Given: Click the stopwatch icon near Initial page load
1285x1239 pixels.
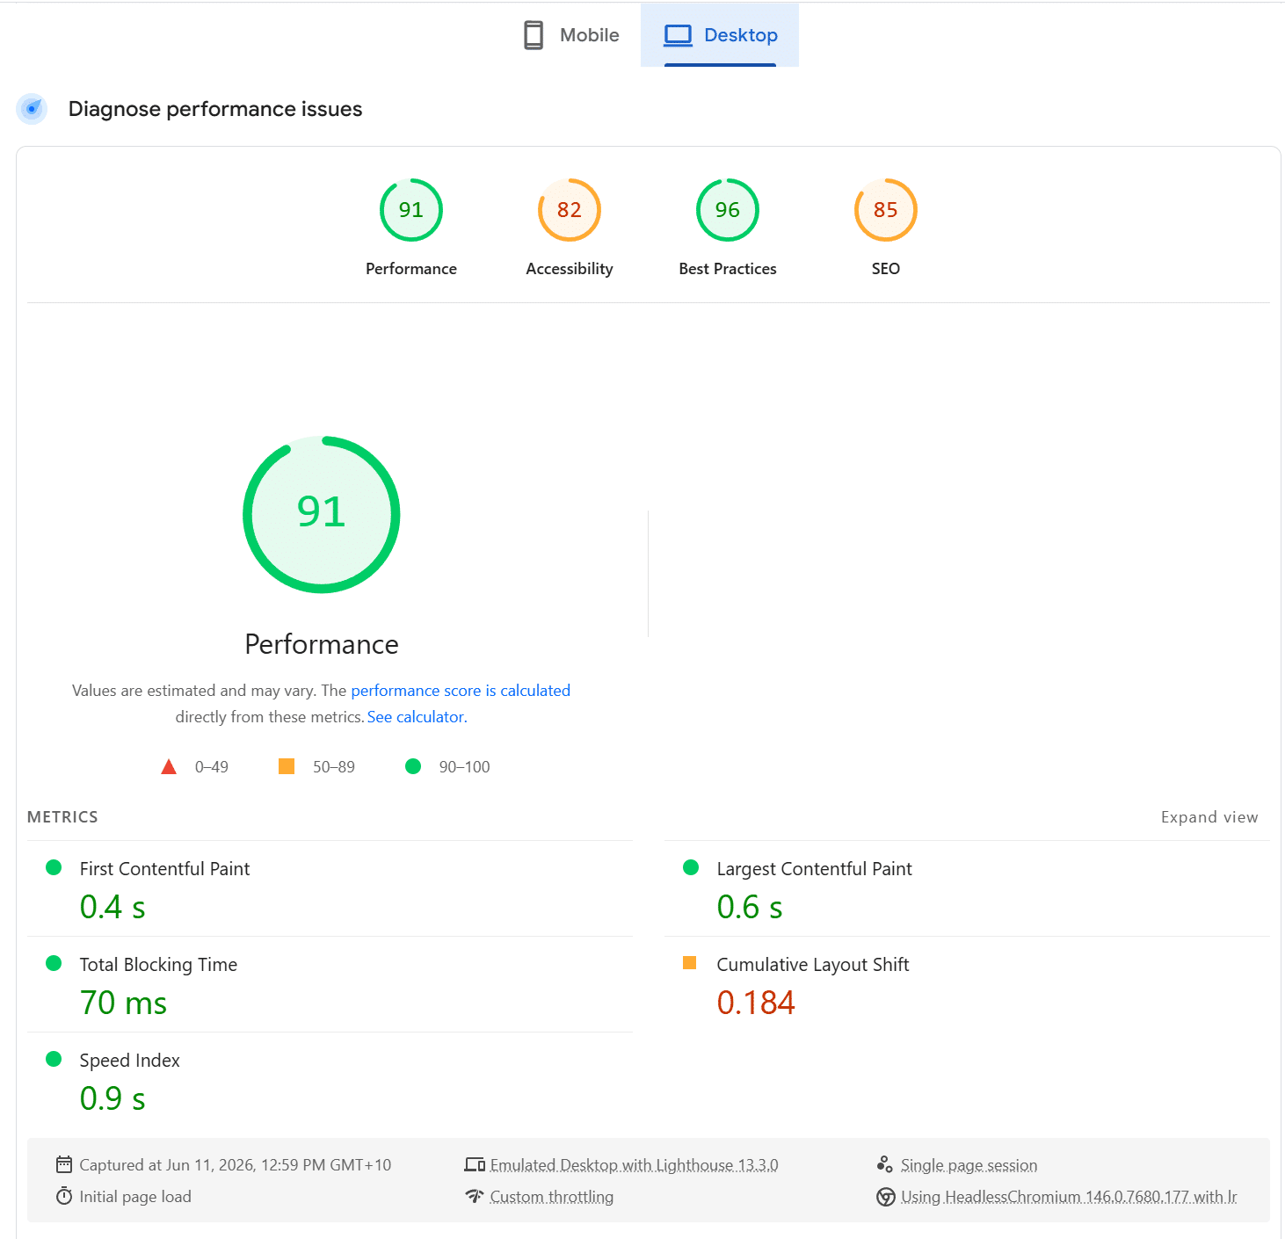Looking at the screenshot, I should 64,1196.
